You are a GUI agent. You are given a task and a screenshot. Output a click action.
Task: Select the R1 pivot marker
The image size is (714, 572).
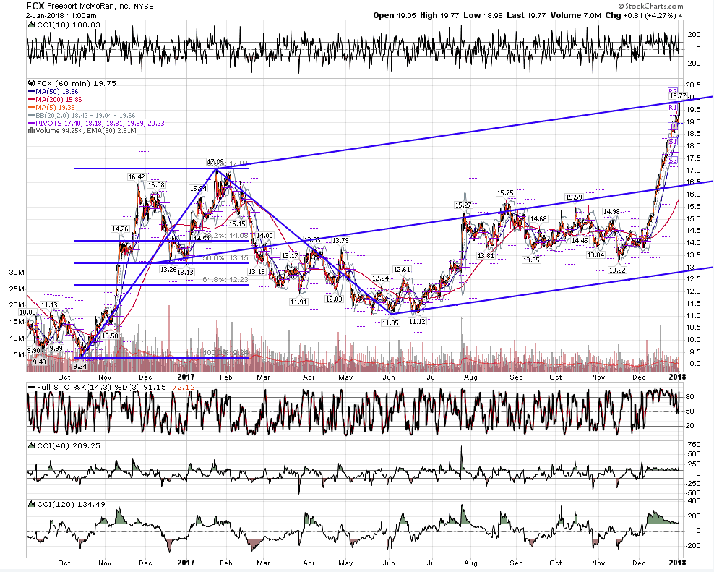pos(673,108)
